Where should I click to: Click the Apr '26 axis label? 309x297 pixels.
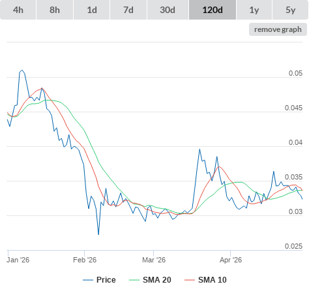231,260
